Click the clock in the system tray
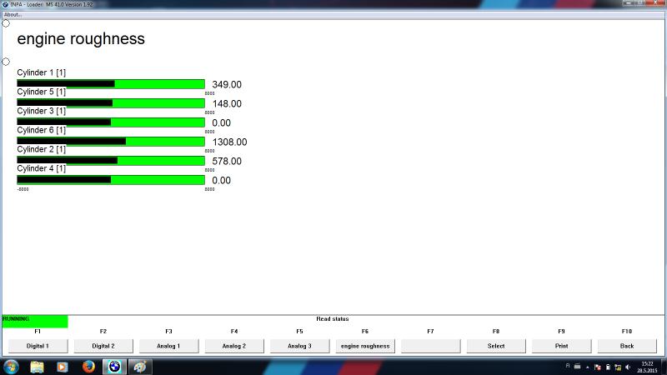The height and width of the screenshot is (375, 667). [x=648, y=367]
